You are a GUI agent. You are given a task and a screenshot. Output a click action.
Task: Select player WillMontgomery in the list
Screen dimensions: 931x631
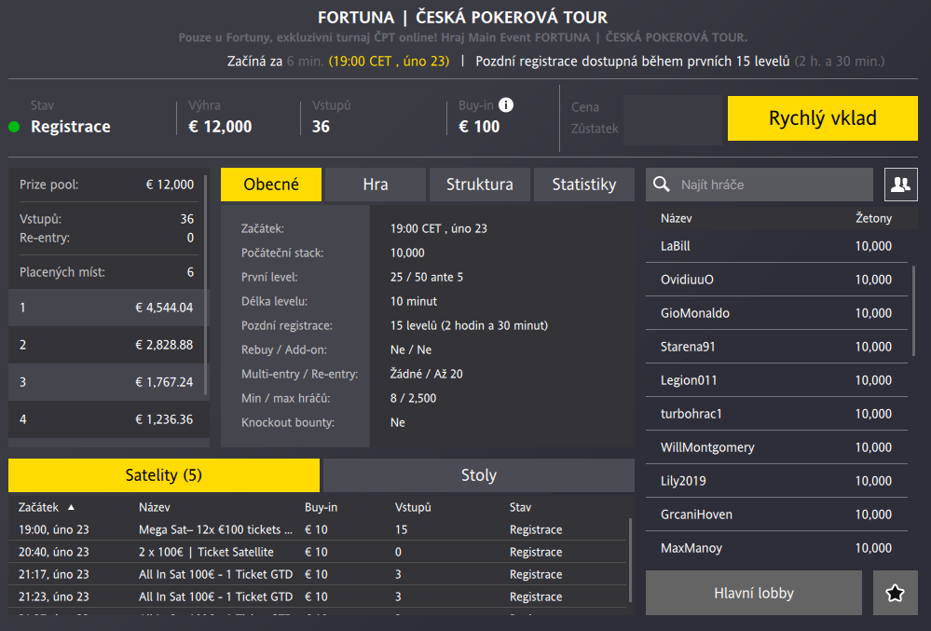(x=776, y=447)
